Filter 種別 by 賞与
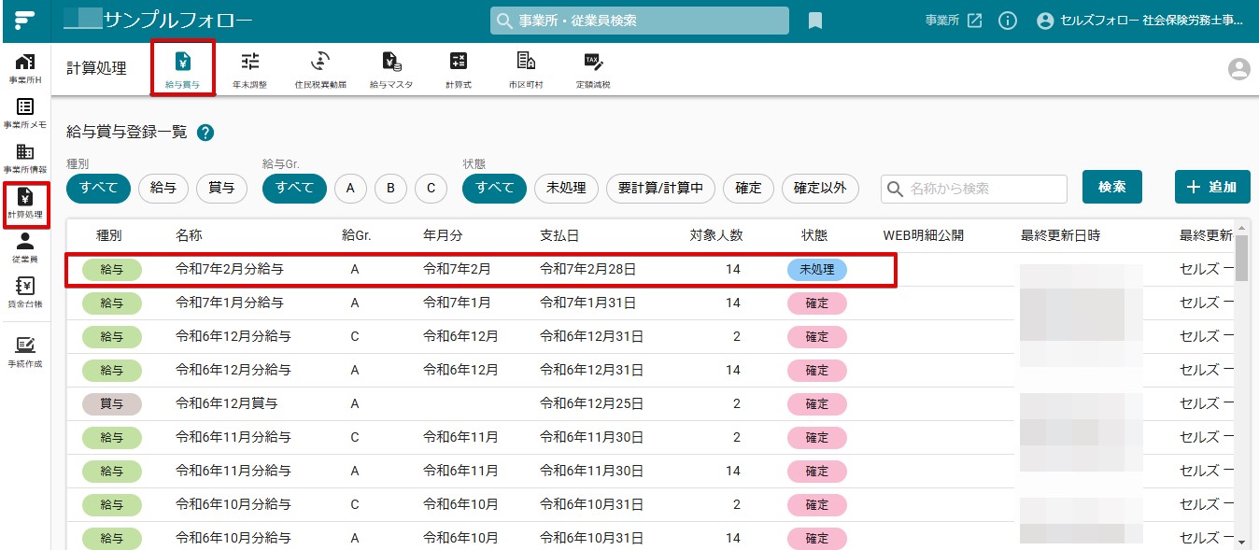1259x550 pixels. [x=221, y=188]
